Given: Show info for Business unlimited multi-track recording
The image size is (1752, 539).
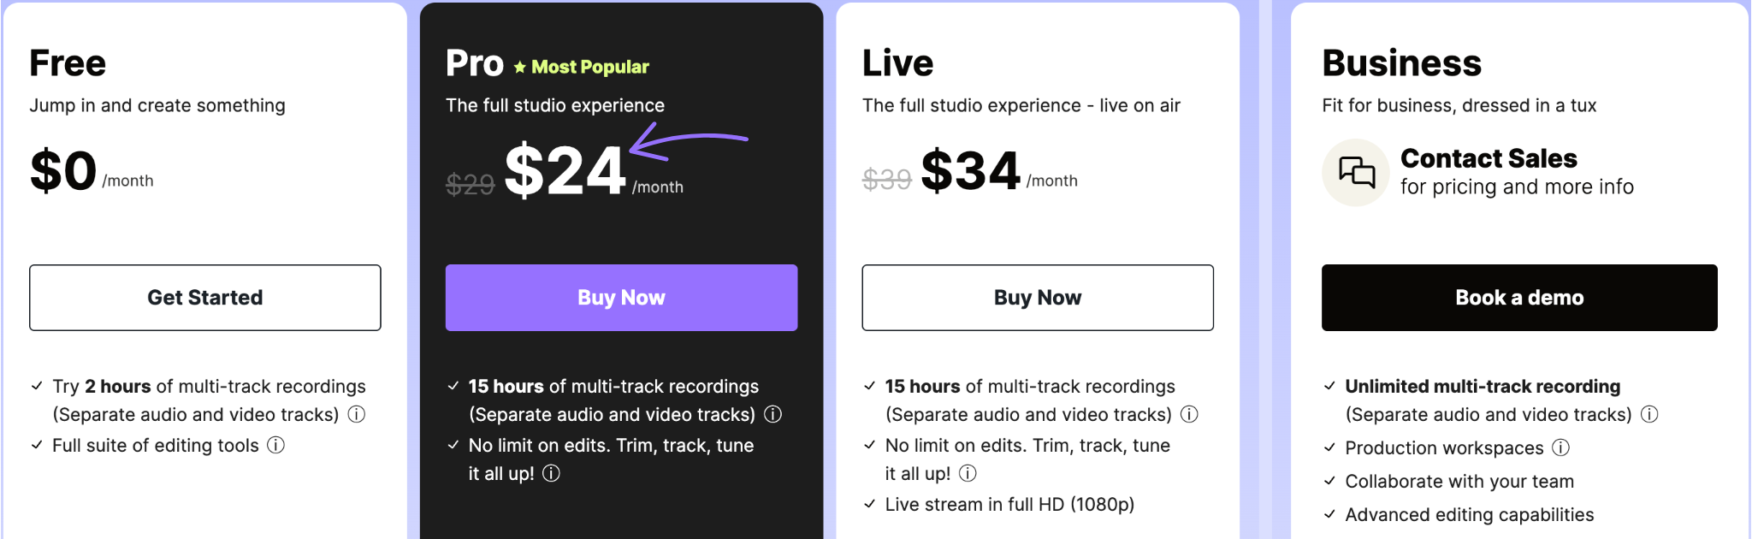Looking at the screenshot, I should [1649, 414].
